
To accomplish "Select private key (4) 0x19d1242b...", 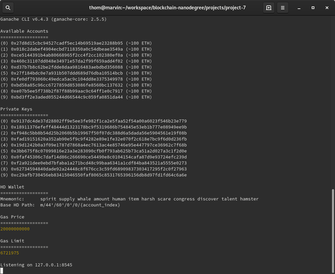I will (99, 145).
